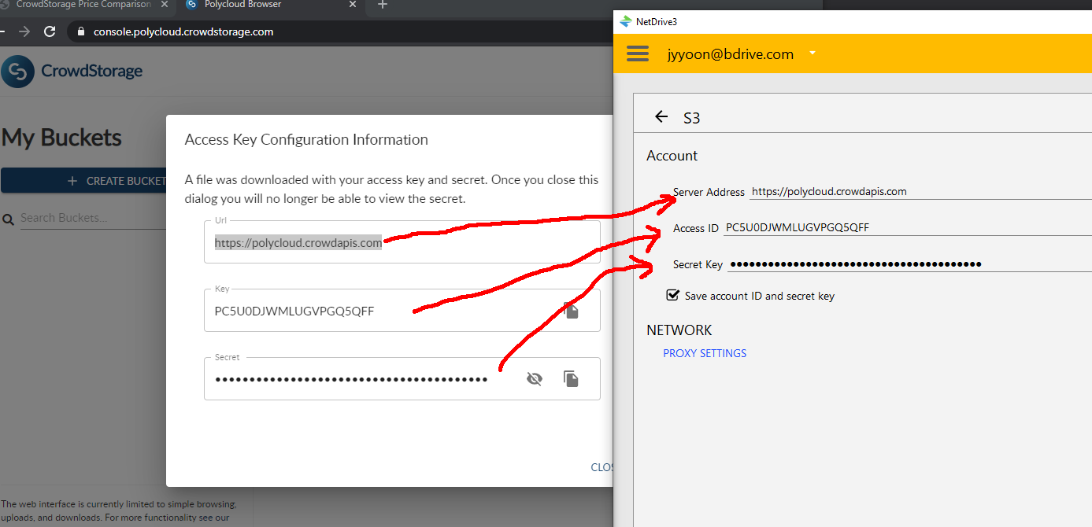1092x527 pixels.
Task: Click the S3 page title
Action: click(691, 118)
